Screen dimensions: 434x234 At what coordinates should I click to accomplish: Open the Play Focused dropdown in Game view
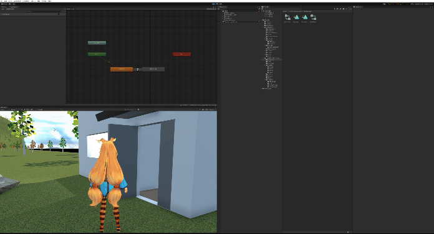[x=130, y=110]
